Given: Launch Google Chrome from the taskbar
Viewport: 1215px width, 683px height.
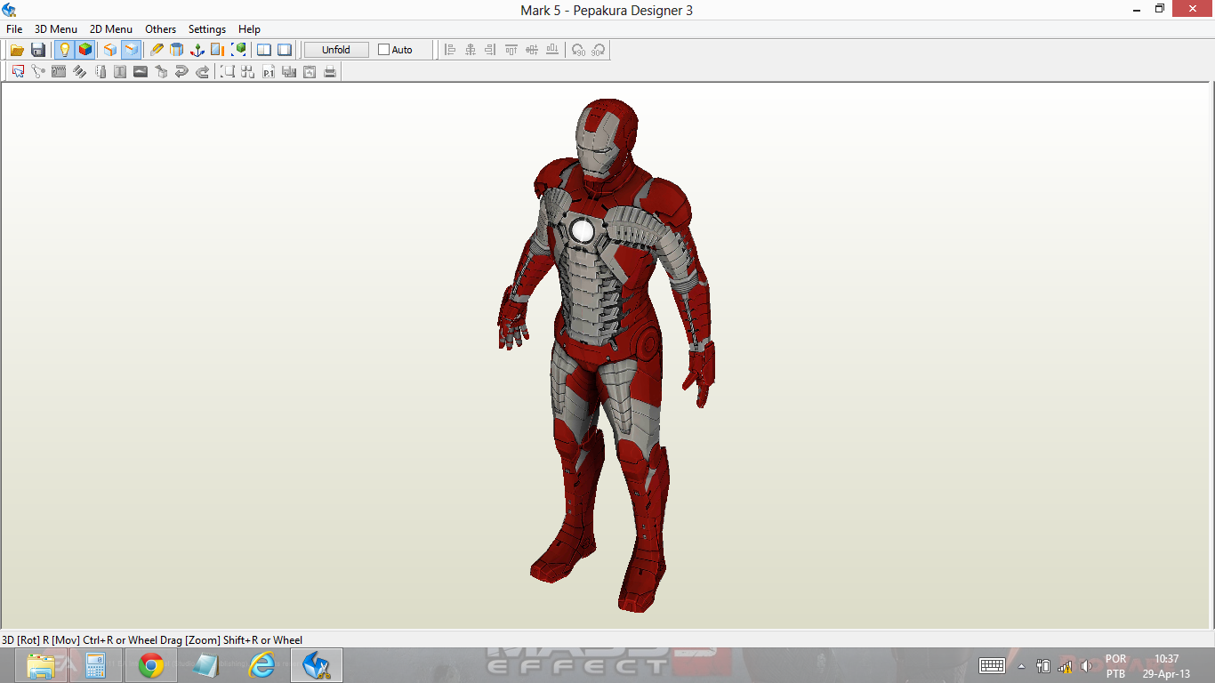Looking at the screenshot, I should (x=151, y=665).
